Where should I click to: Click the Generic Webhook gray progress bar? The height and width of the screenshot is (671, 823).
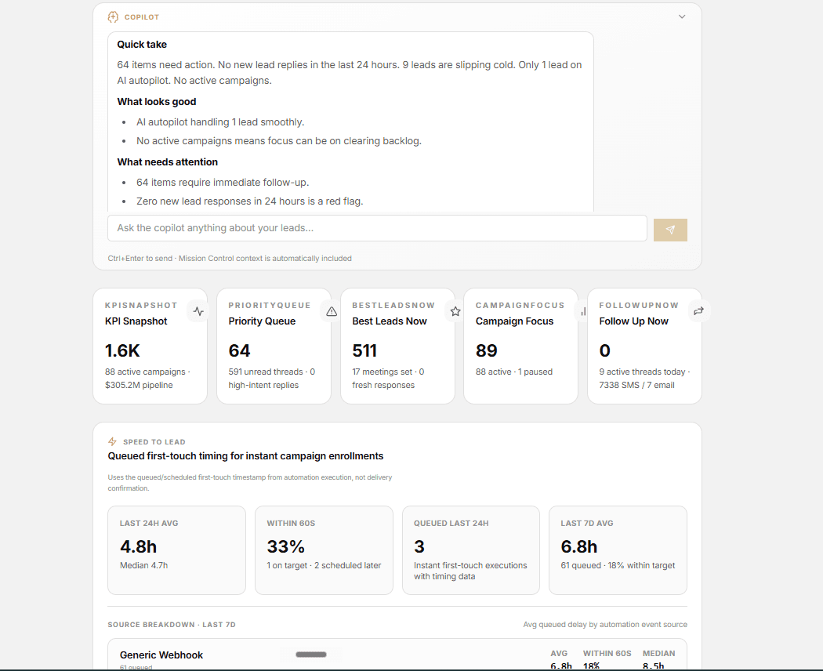pos(311,655)
